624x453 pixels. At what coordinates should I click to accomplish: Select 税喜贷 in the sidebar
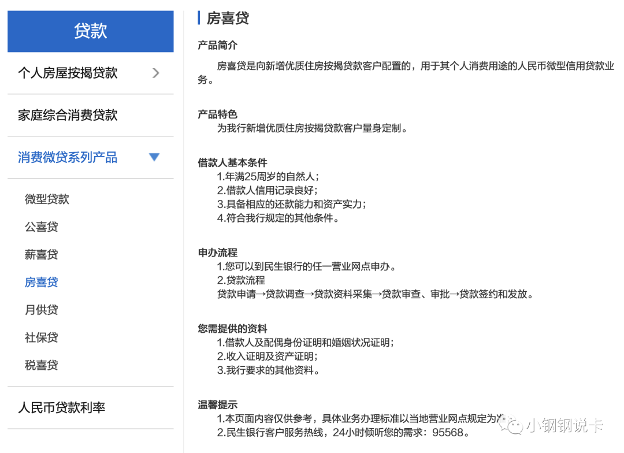[42, 365]
